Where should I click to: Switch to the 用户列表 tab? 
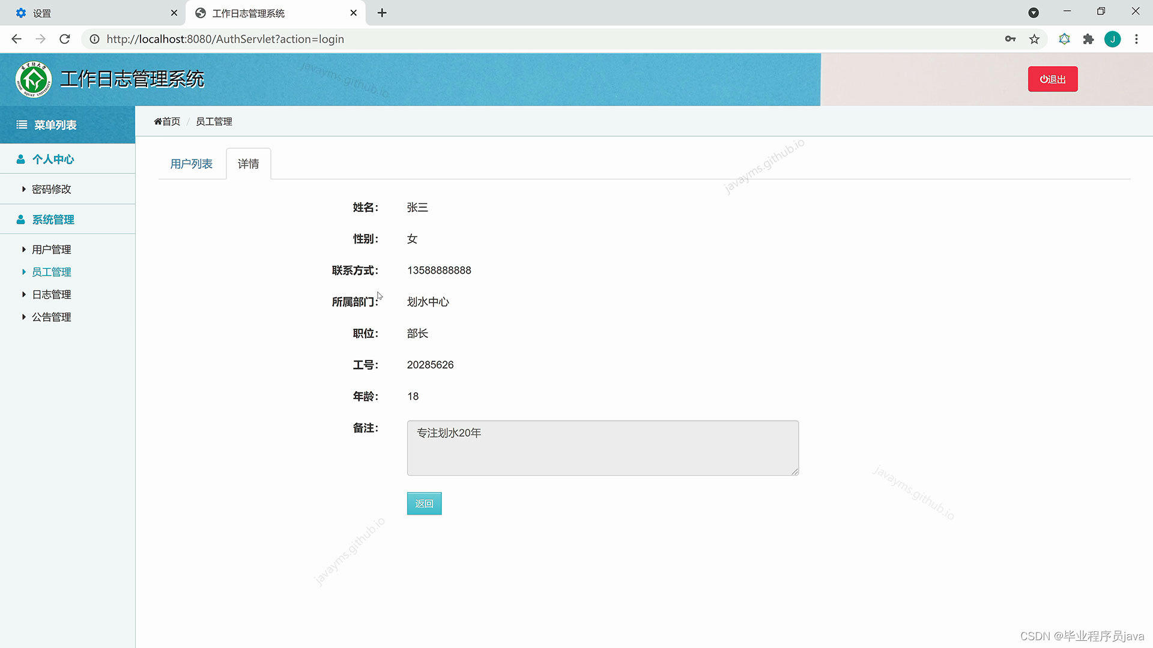[x=191, y=164]
